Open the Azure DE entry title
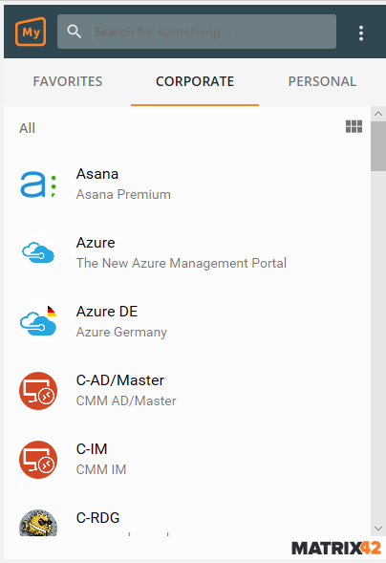This screenshot has width=386, height=563. pos(107,312)
